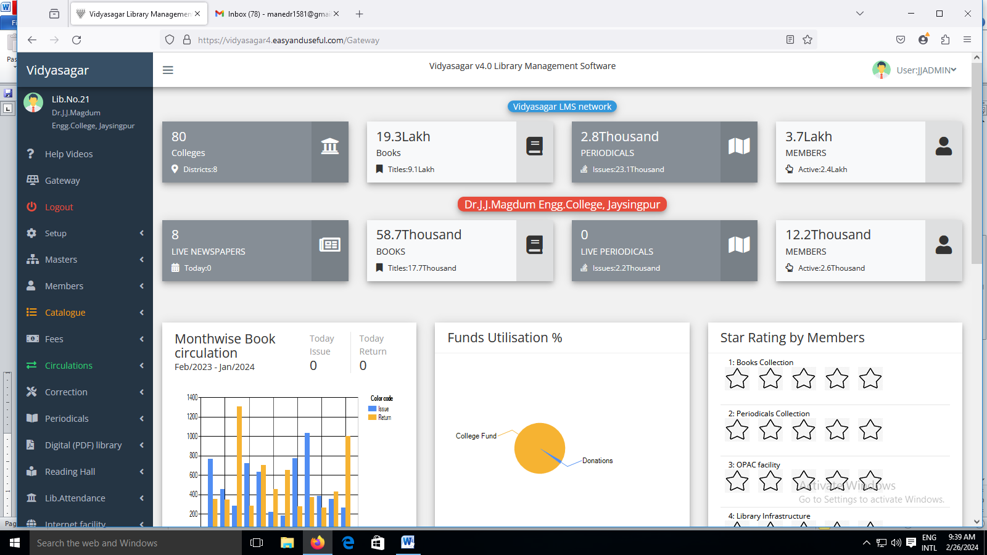Open Gateway from the sidebar
This screenshot has width=987, height=555.
click(x=62, y=181)
